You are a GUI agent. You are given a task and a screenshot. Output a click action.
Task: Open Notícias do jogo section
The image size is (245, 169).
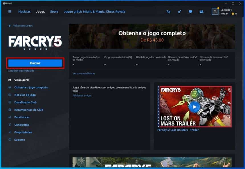tap(25, 95)
